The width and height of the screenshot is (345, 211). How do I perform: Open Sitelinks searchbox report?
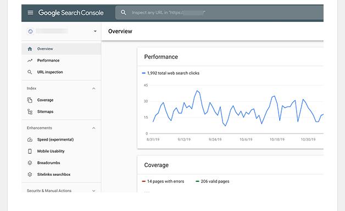pyautogui.click(x=54, y=175)
